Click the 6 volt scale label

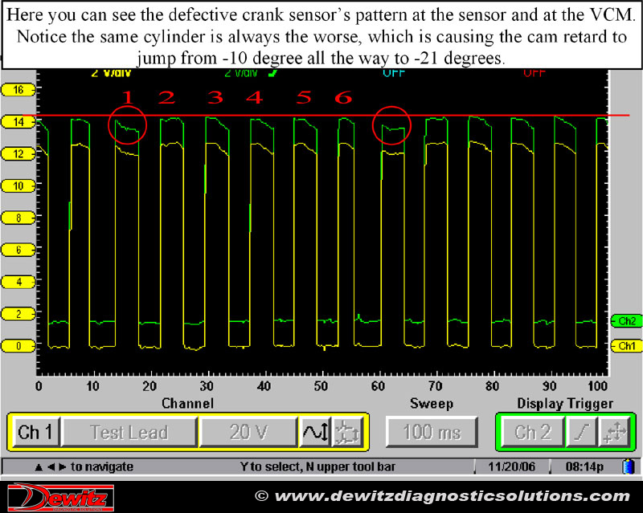pos(18,250)
